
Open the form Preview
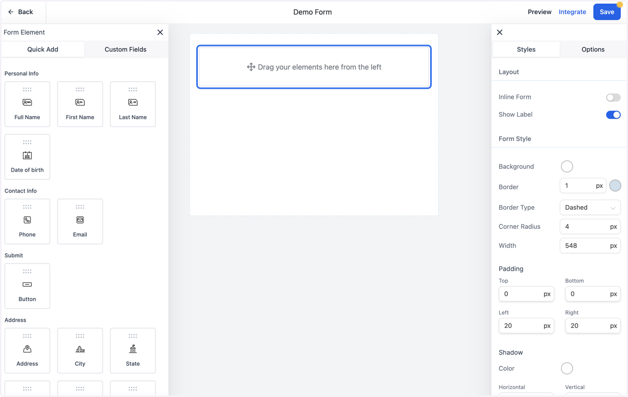[x=540, y=12]
